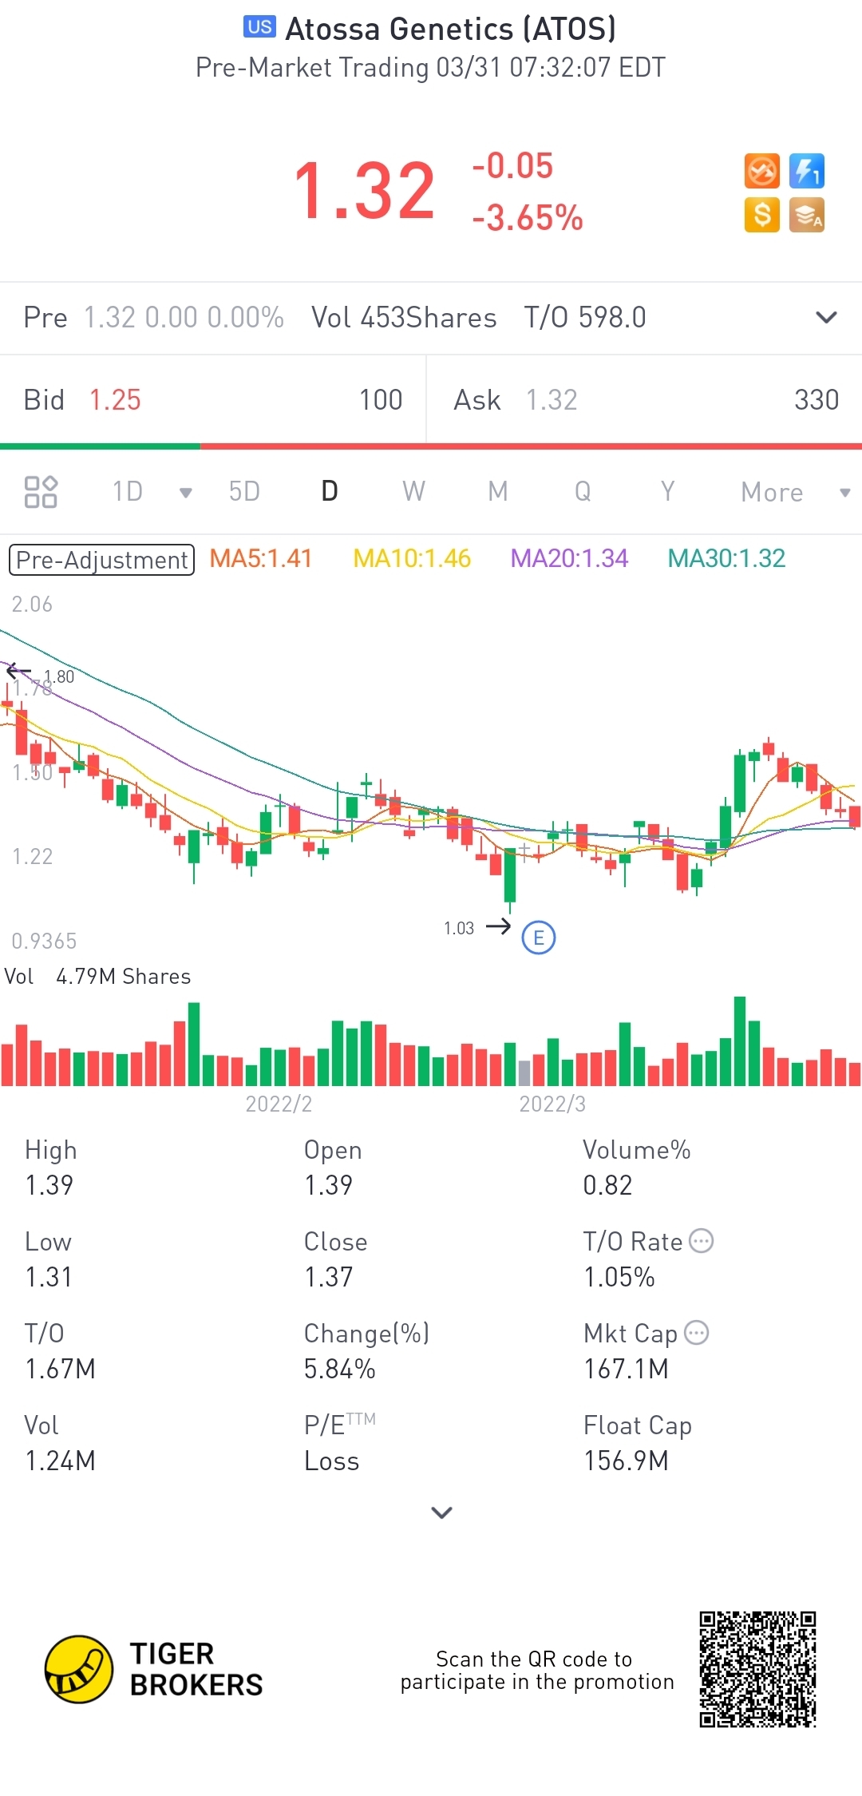Tap the Pre-Market Trading timestamp

click(x=431, y=68)
